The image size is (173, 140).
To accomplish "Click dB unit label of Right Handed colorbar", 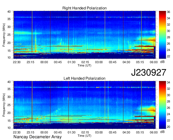I will 162,62.
